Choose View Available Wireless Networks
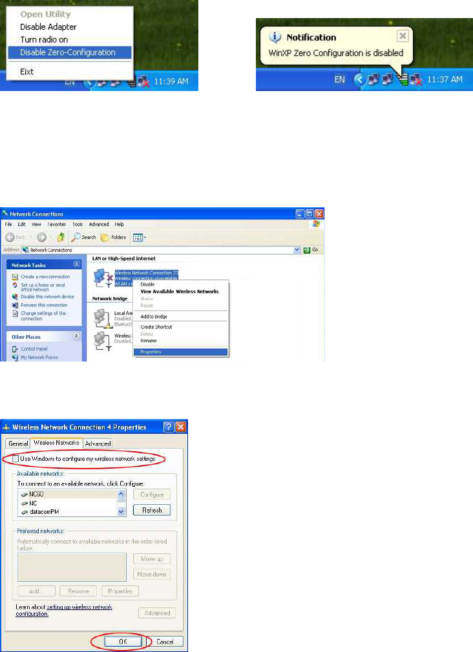This screenshot has width=473, height=652. pyautogui.click(x=180, y=292)
